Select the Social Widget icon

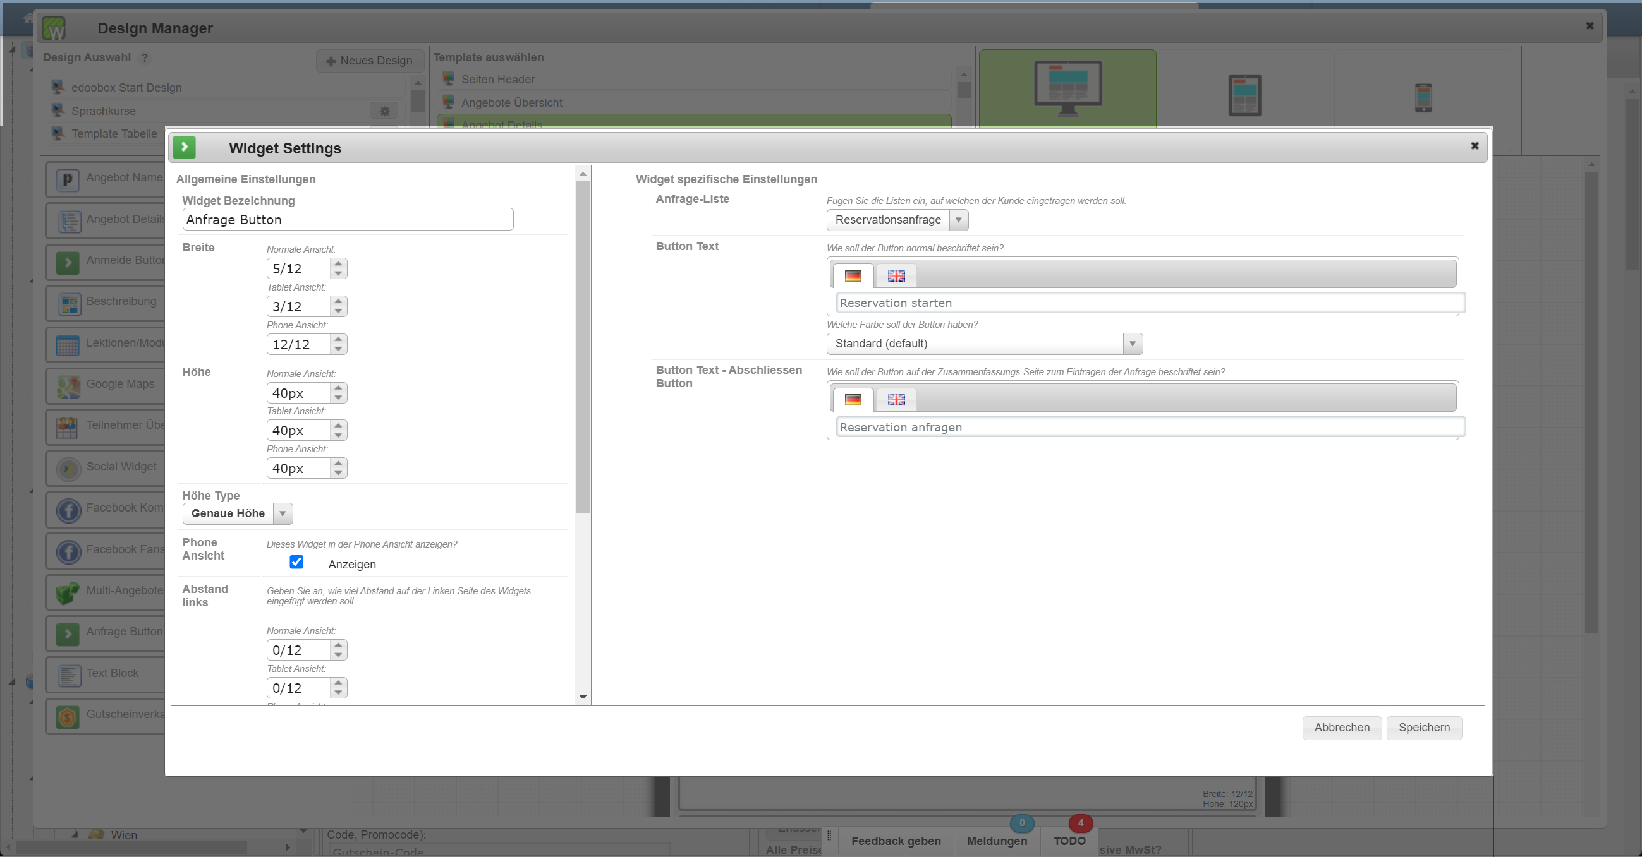tap(68, 469)
